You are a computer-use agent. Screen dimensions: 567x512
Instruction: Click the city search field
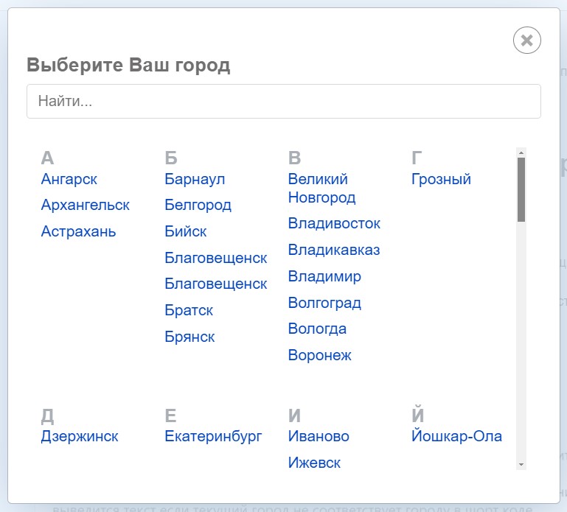283,102
